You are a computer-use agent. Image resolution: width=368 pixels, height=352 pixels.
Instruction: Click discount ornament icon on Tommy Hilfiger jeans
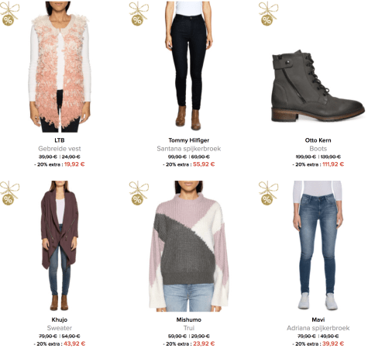click(x=139, y=14)
